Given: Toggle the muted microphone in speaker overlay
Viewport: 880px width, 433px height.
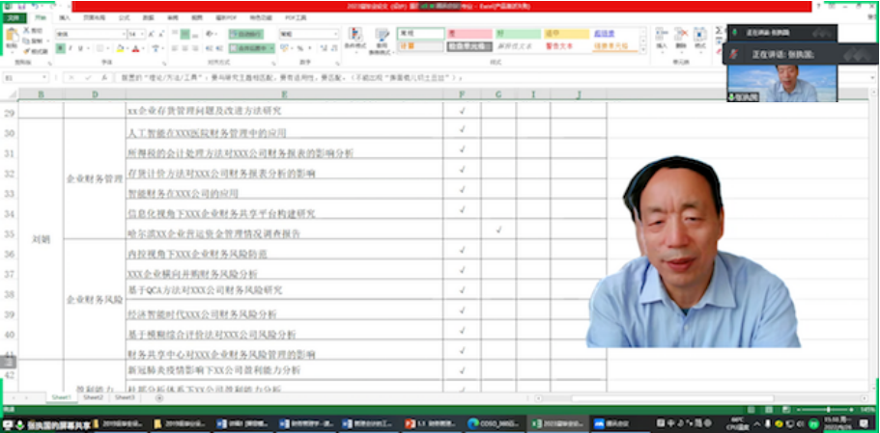Looking at the screenshot, I should (733, 54).
